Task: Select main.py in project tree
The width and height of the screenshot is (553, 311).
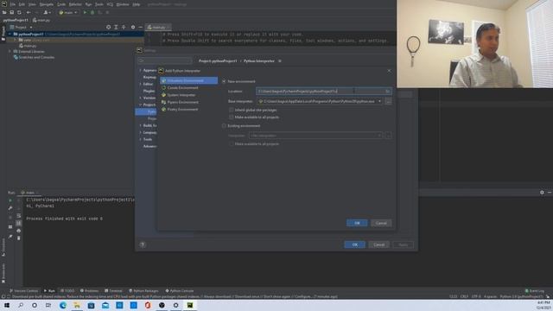Action: [x=28, y=46]
